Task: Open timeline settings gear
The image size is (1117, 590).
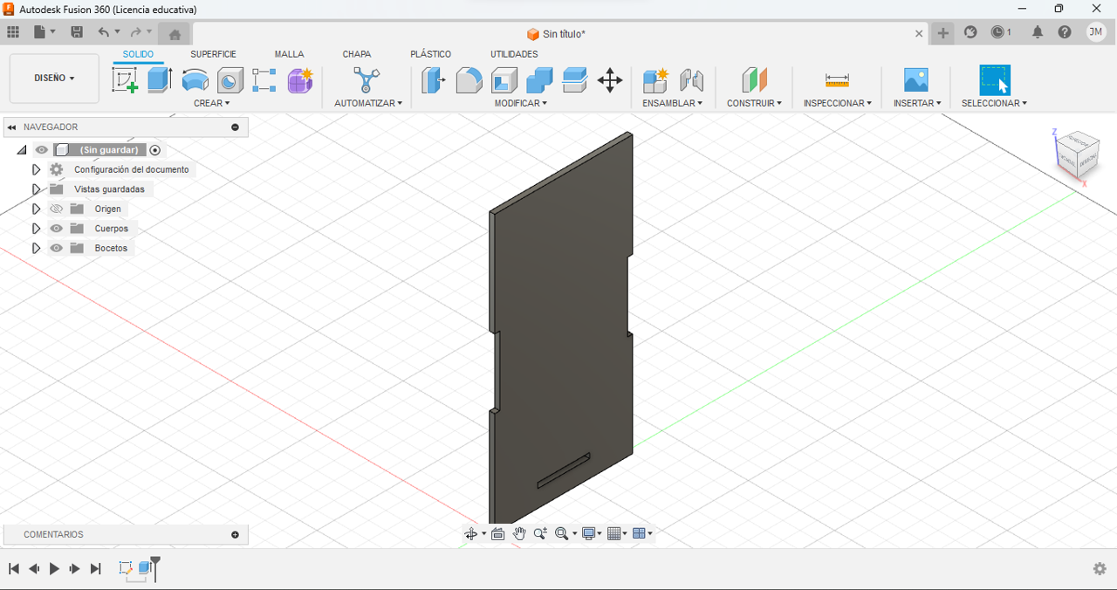Action: click(1100, 569)
